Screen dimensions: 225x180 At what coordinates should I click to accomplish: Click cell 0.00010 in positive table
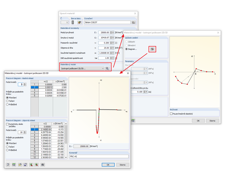[46, 87]
